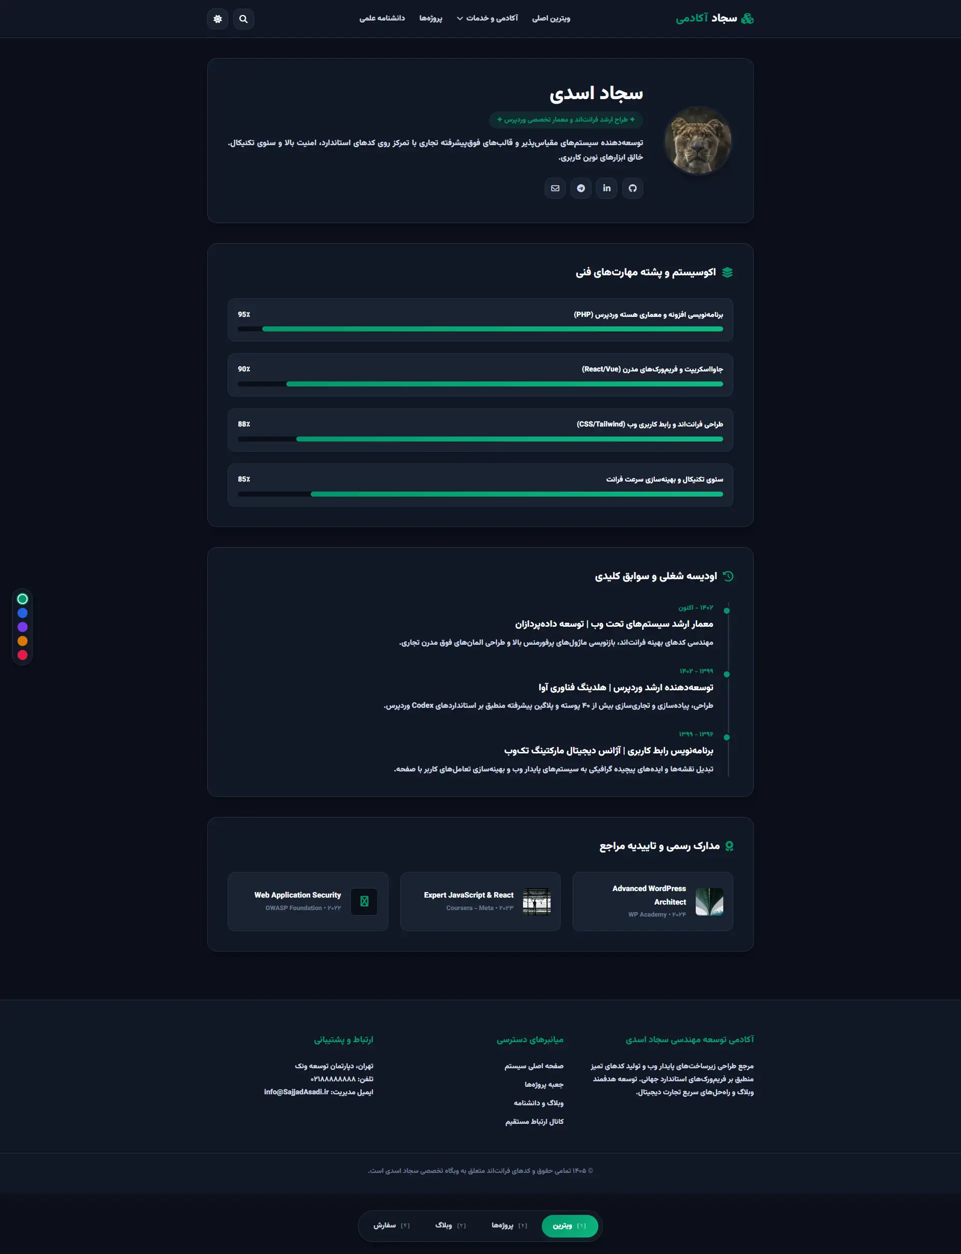Select the وبلاگ tab in bottom dock
The height and width of the screenshot is (1254, 961).
[450, 1225]
